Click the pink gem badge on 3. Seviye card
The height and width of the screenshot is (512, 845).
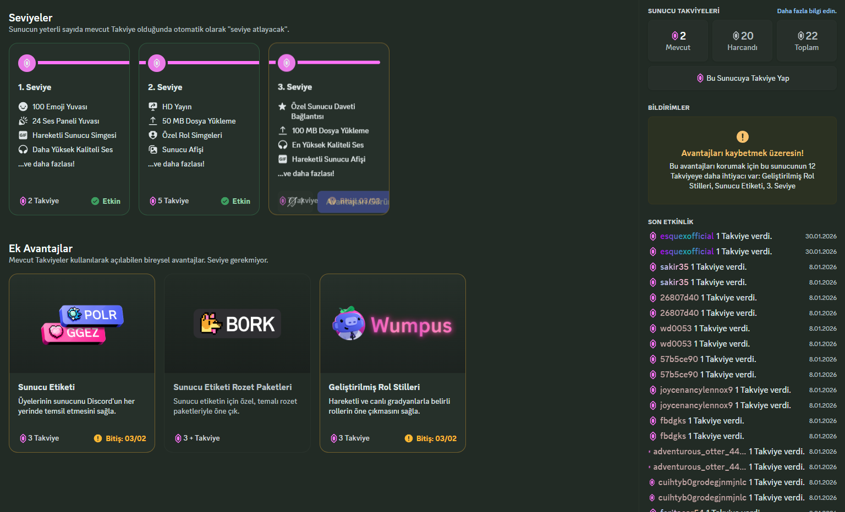point(287,63)
